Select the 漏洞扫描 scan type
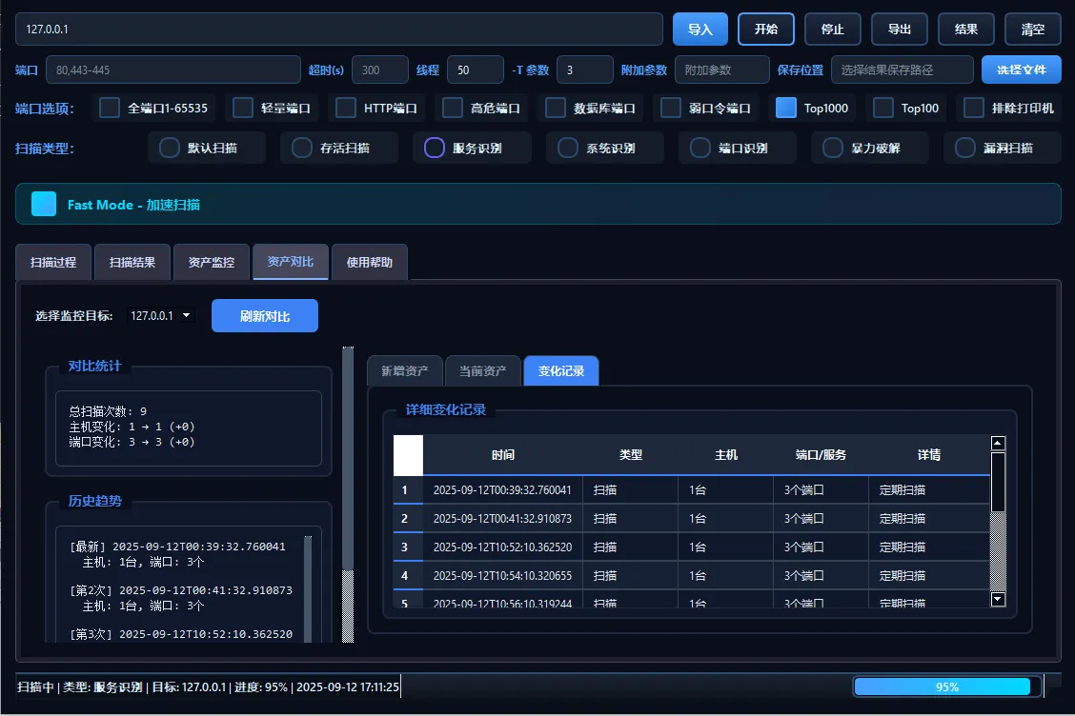This screenshot has width=1075, height=716. click(963, 148)
